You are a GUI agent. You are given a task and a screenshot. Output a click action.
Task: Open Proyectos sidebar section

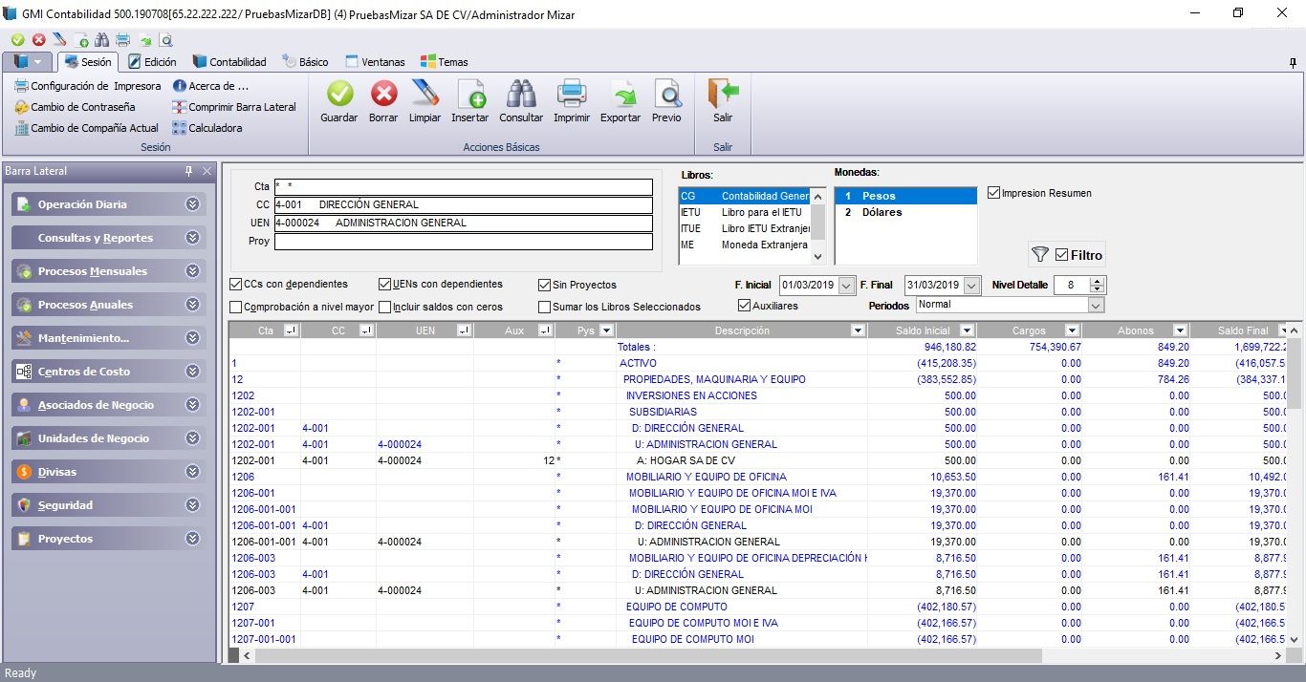[x=108, y=539]
